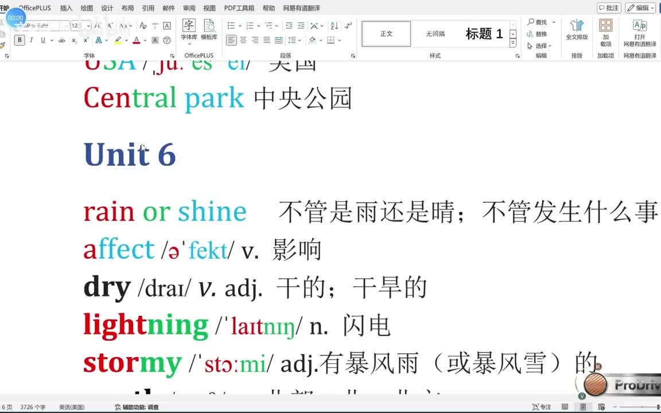Align paragraph to the right
This screenshot has width=661, height=413.
pyautogui.click(x=255, y=40)
